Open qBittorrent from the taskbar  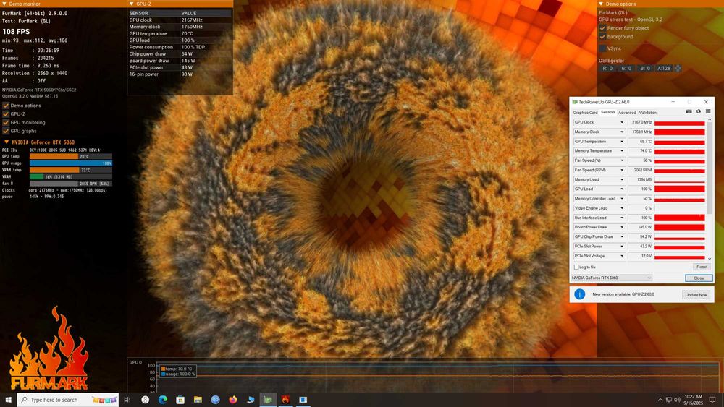(215, 400)
